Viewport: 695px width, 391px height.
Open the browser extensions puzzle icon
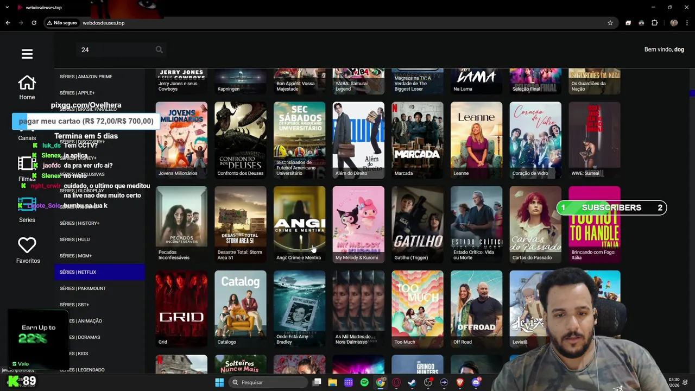pos(654,23)
